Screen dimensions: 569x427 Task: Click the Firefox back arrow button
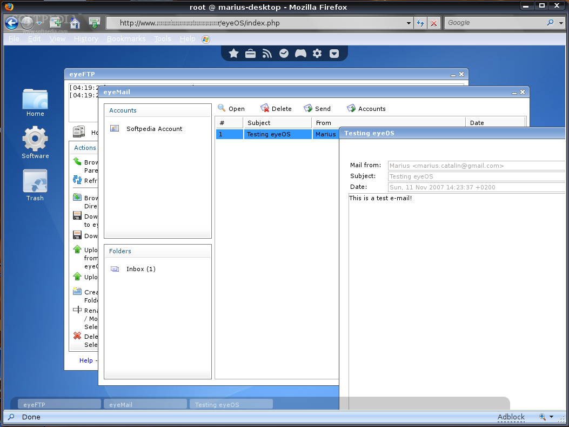click(11, 23)
